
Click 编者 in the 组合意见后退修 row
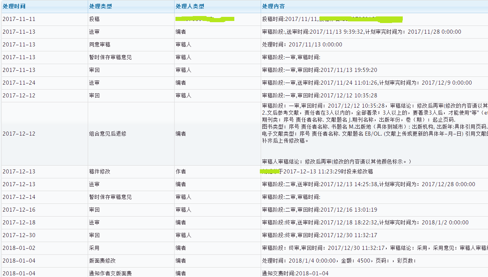pos(181,134)
